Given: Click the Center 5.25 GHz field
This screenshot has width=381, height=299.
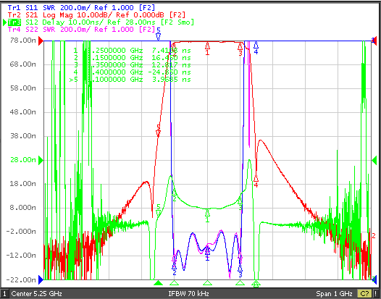Looking at the screenshot, I should tap(36, 294).
